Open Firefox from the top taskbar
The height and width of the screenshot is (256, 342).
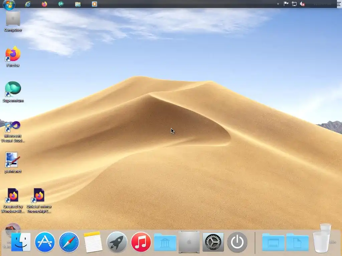point(44,4)
